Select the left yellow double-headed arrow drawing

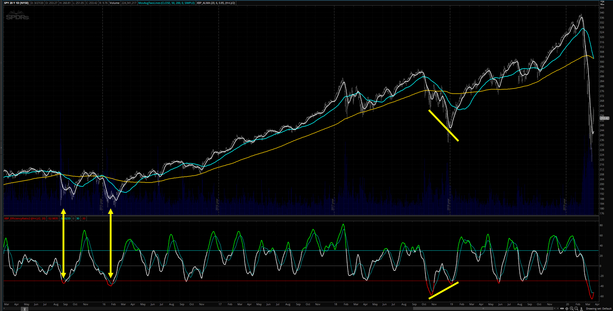point(63,244)
